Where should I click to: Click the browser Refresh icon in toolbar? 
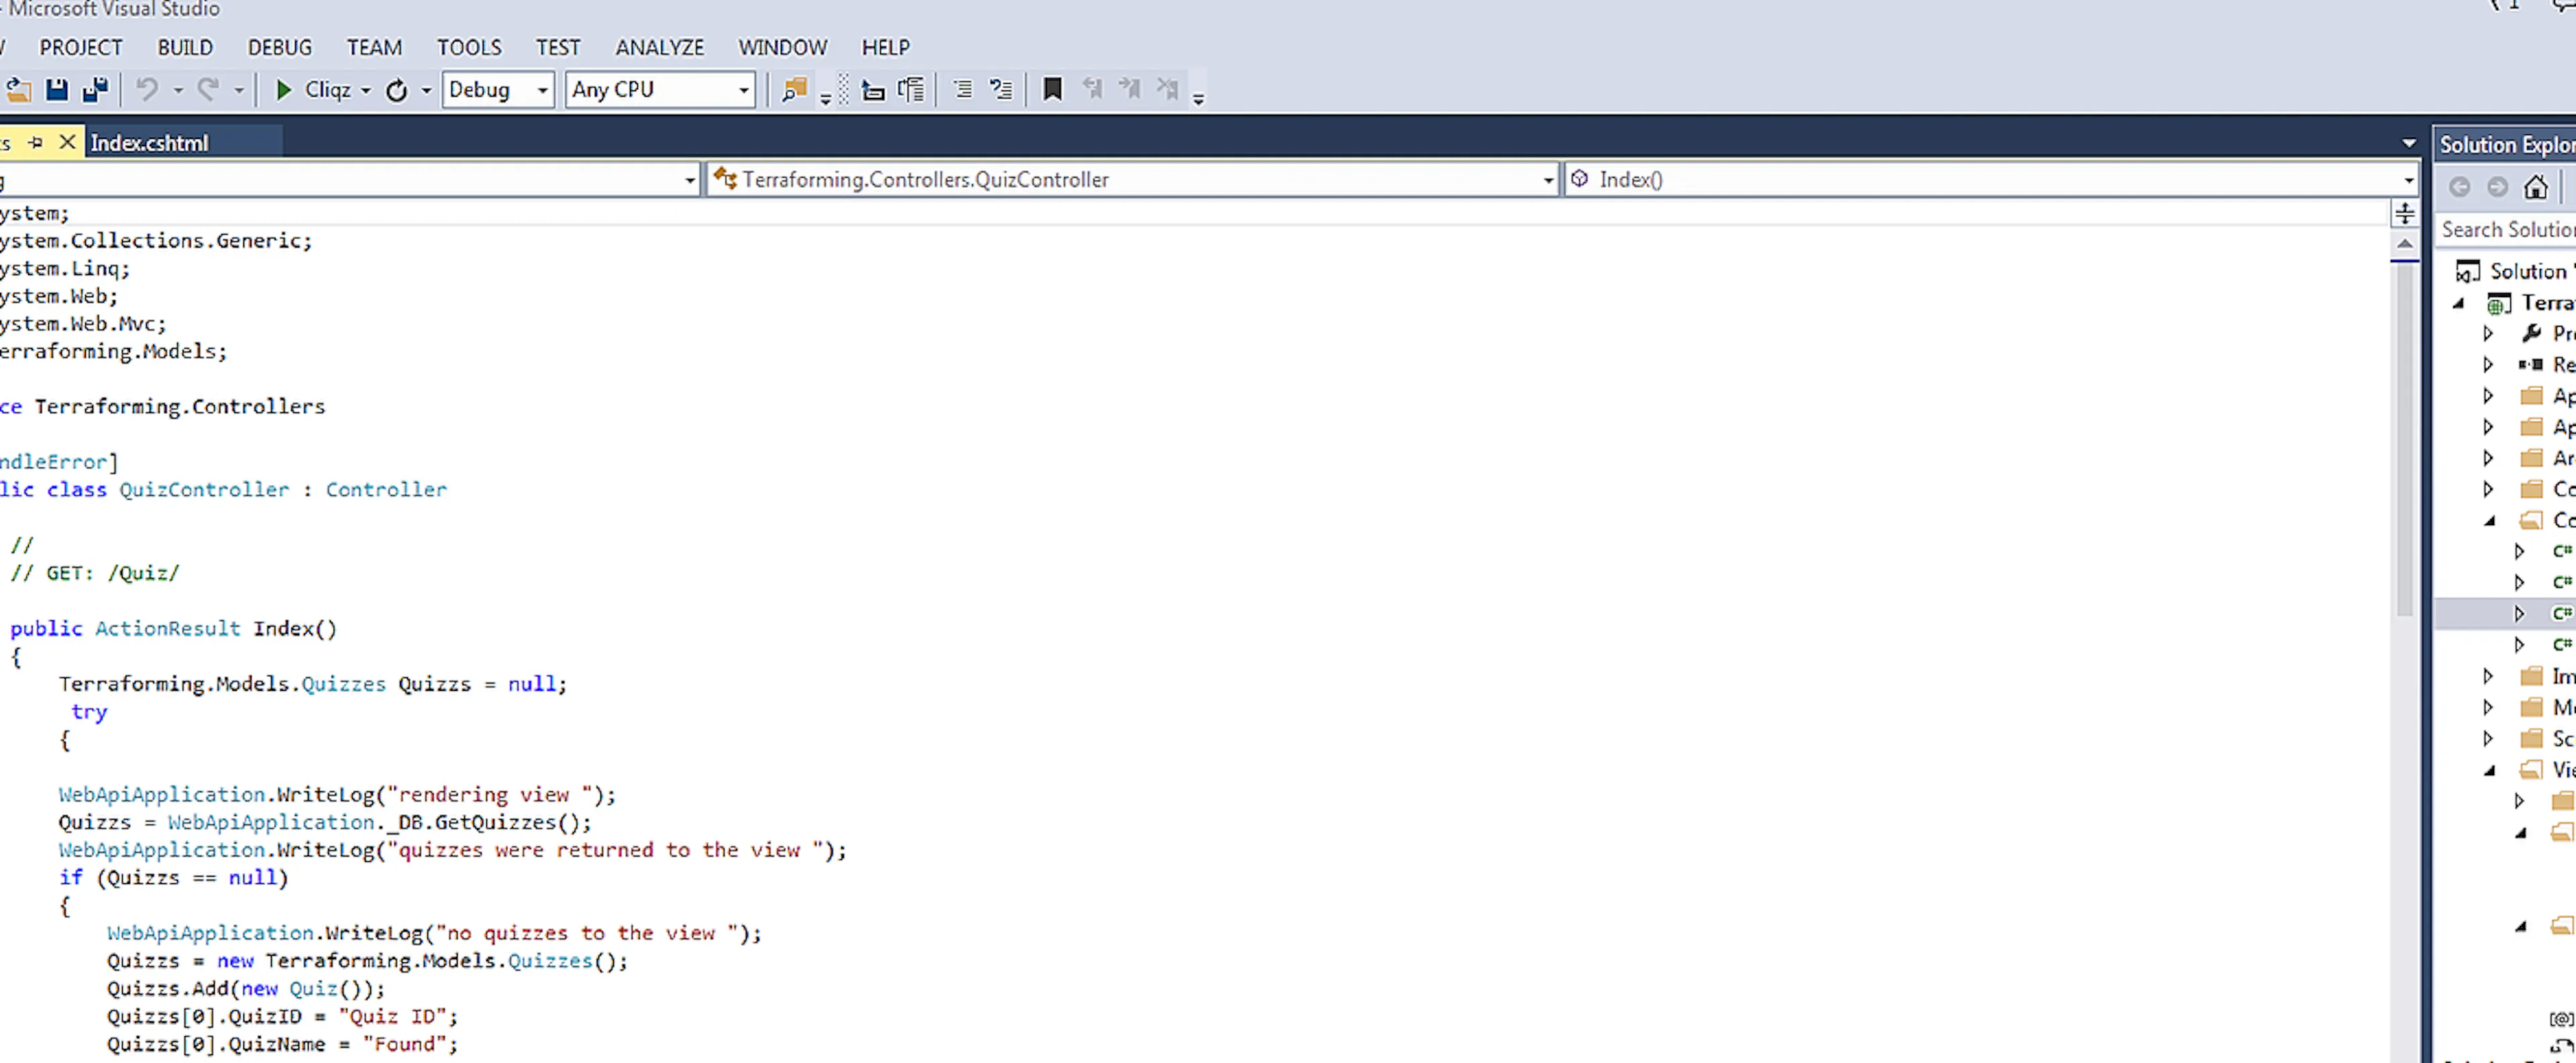(397, 90)
